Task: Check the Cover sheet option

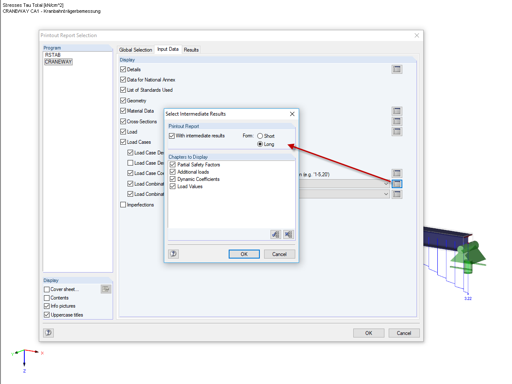Action: click(47, 289)
